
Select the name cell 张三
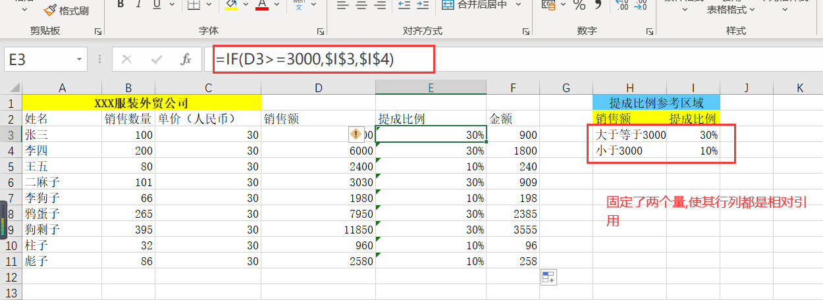63,134
